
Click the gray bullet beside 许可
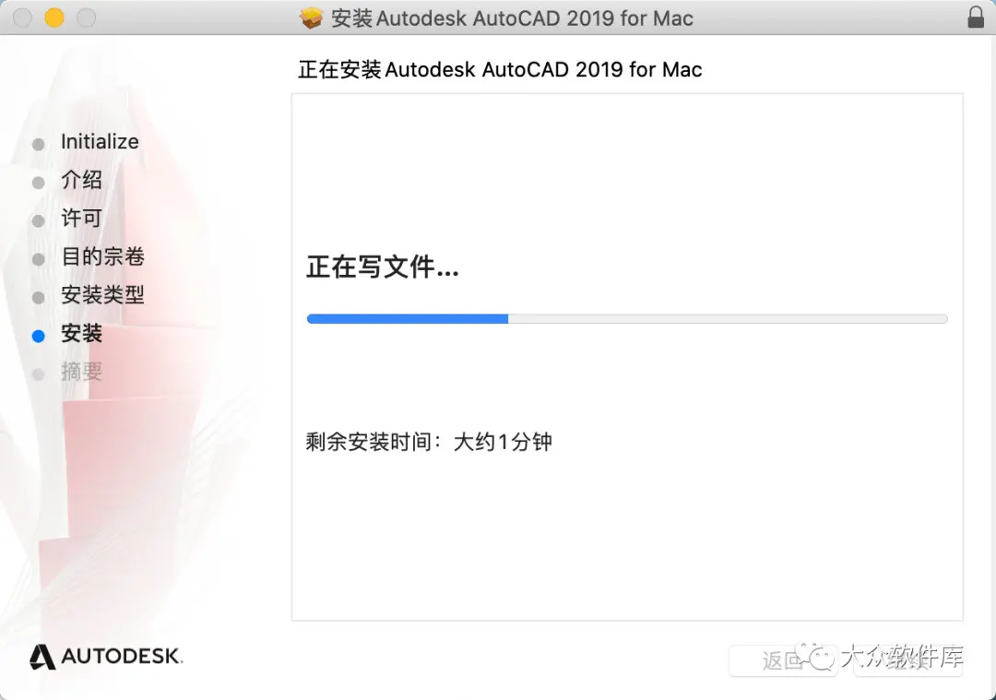pos(38,221)
